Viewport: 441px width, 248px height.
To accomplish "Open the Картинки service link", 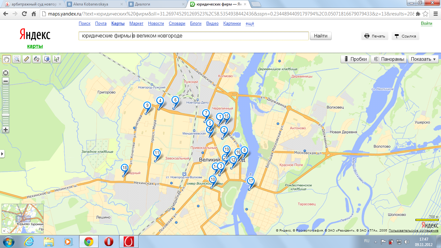I will click(232, 24).
